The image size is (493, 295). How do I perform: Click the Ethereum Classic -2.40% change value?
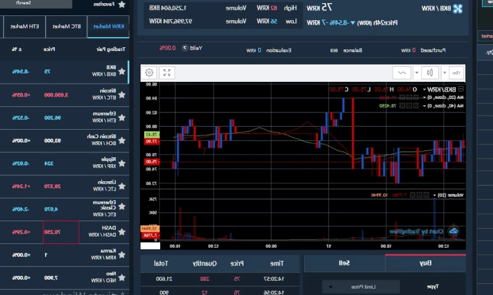pos(21,209)
